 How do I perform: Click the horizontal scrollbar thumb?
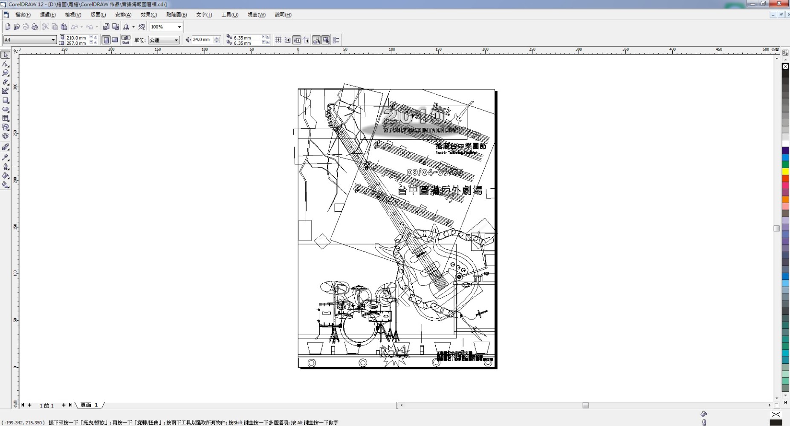(x=586, y=405)
